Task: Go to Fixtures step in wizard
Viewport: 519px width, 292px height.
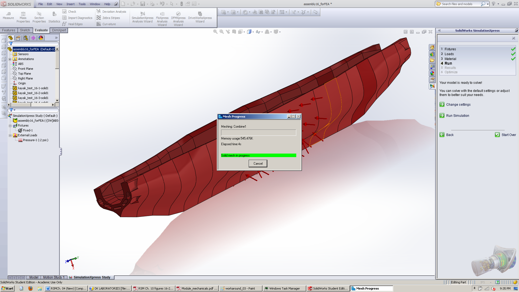Action: [x=450, y=49]
